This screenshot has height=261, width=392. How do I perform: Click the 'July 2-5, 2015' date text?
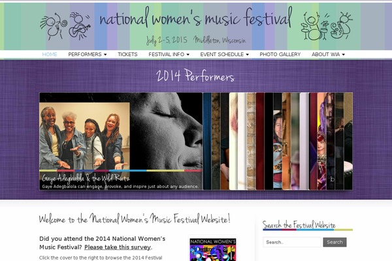pos(167,40)
